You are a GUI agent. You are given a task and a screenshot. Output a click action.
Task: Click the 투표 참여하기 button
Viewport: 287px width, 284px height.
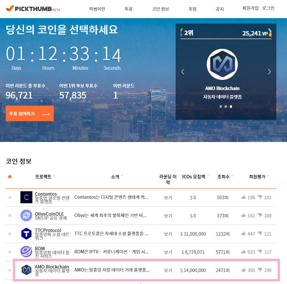tap(29, 114)
